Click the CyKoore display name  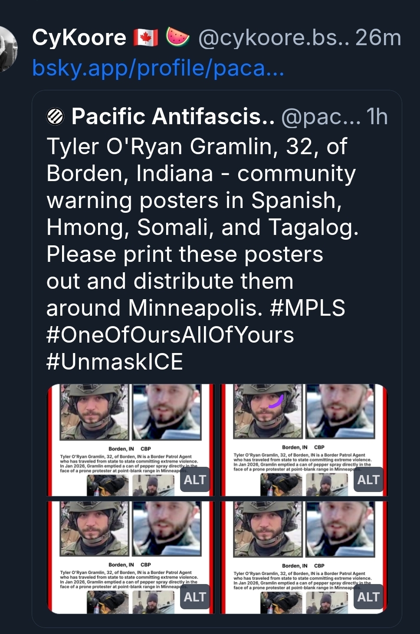pyautogui.click(x=79, y=37)
